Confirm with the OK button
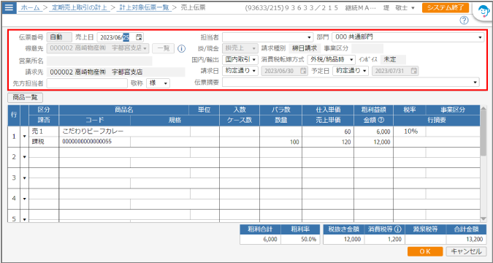493x263 pixels. 425,251
